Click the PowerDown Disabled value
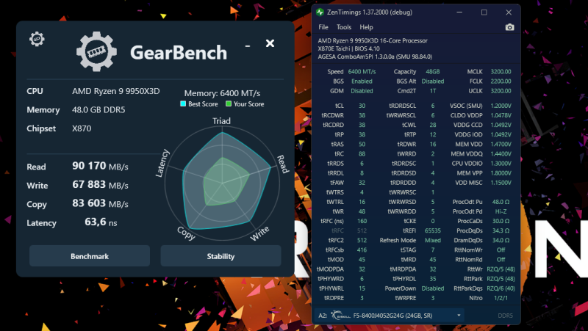Screen dimensions: 588x331 pyautogui.click(x=433, y=288)
